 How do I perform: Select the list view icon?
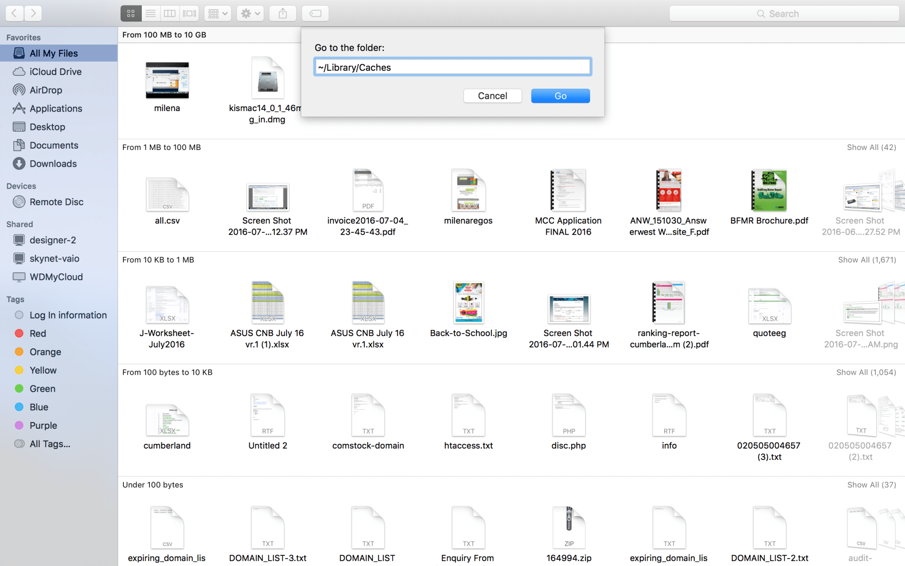(x=150, y=13)
